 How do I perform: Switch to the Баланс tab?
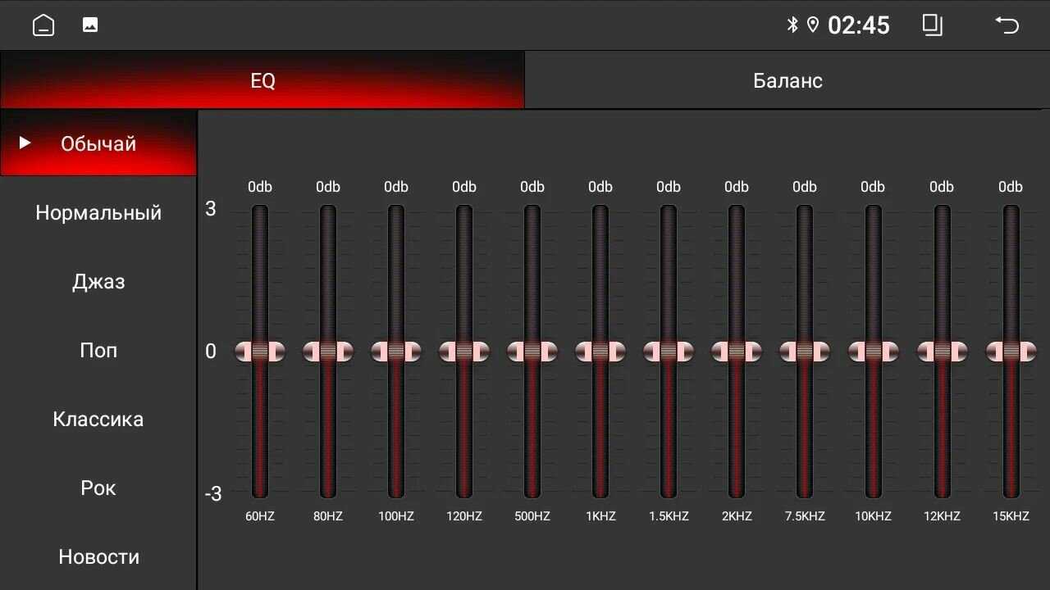(x=787, y=80)
